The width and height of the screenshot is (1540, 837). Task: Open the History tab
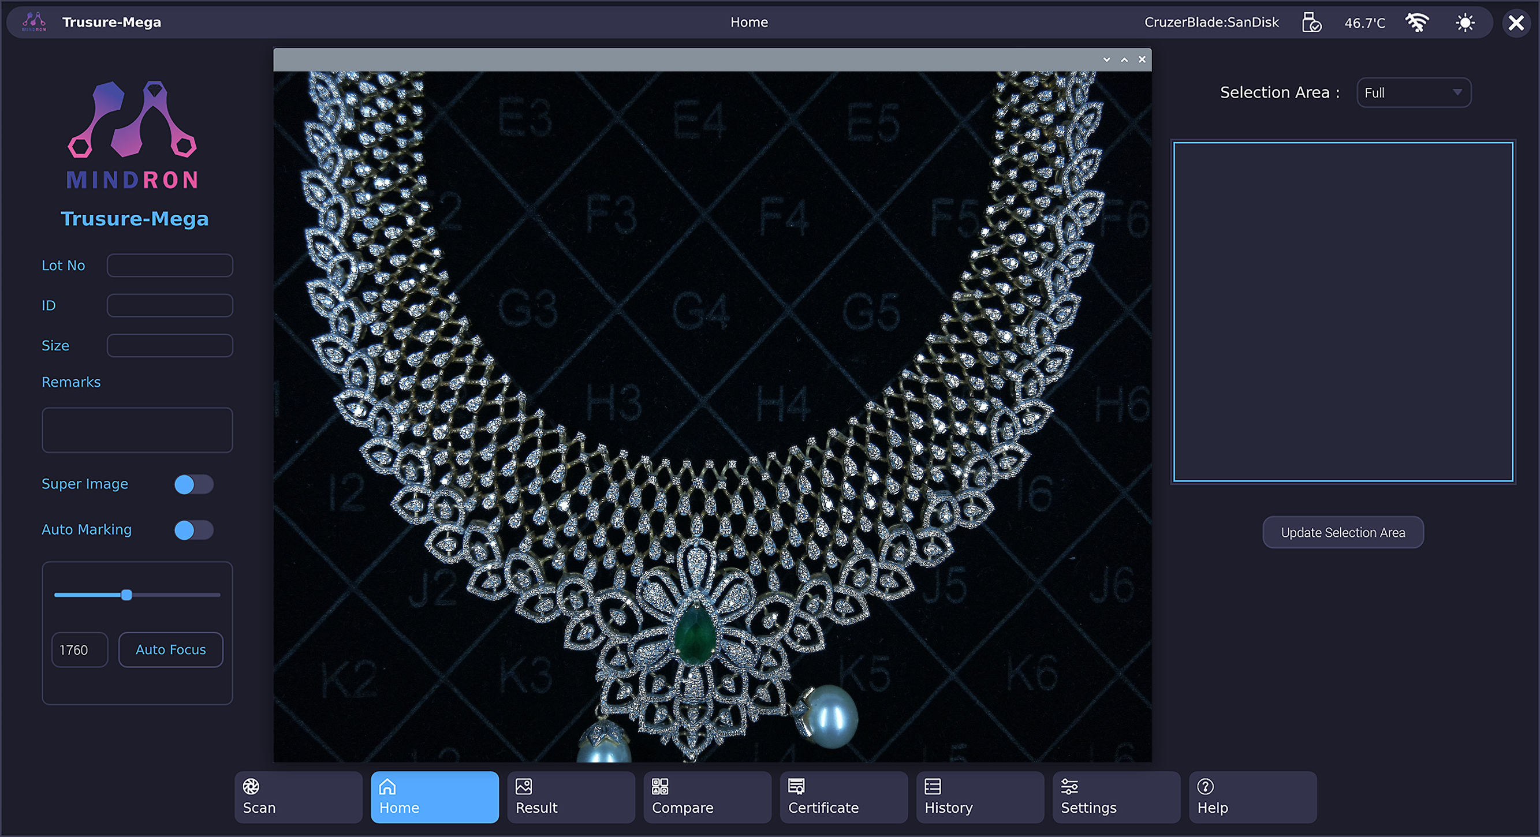click(x=979, y=797)
